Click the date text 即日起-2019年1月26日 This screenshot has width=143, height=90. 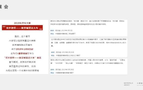click(65, 52)
